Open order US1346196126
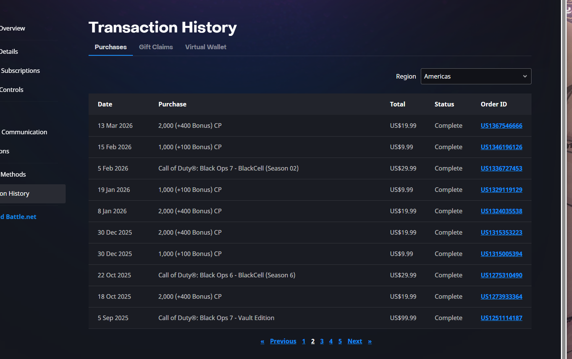The image size is (572, 359). click(x=501, y=147)
